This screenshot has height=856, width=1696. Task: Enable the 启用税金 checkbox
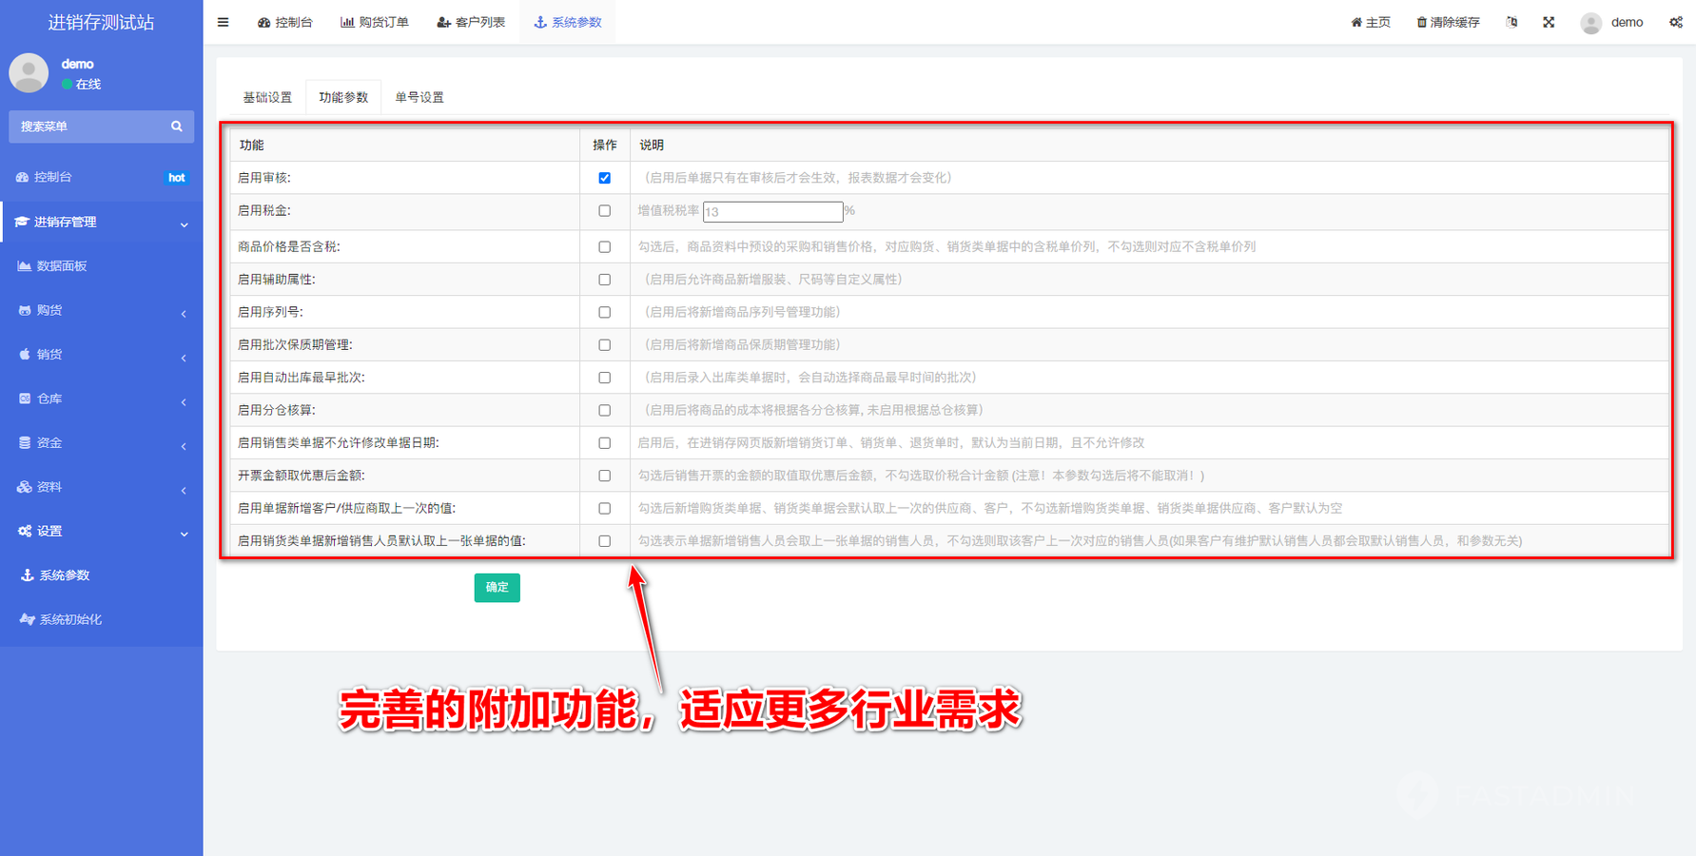[604, 211]
